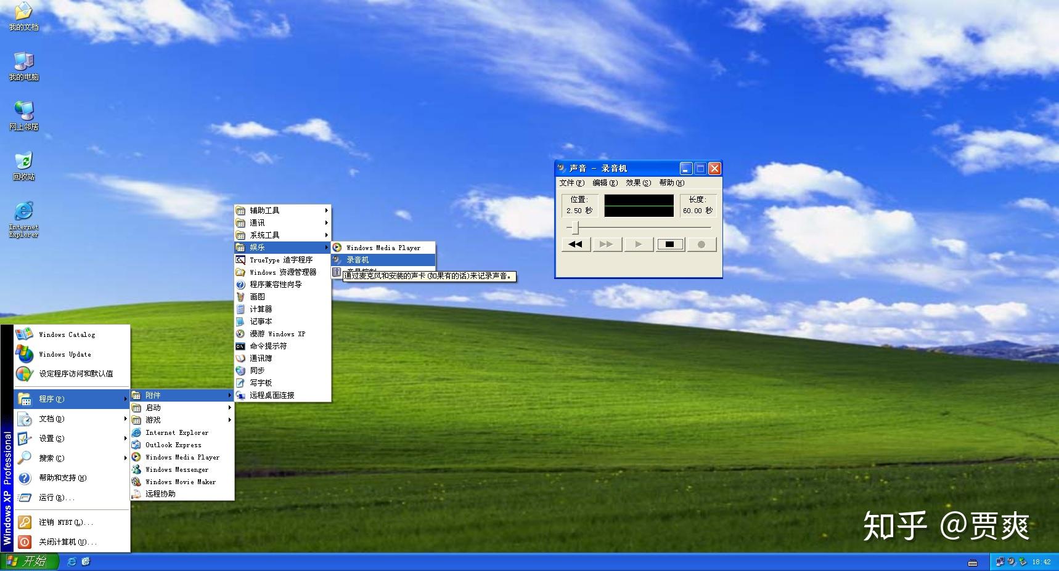Expand the 程序 submenu in the Start menu
Viewport: 1059px width, 571px height.
[72, 399]
